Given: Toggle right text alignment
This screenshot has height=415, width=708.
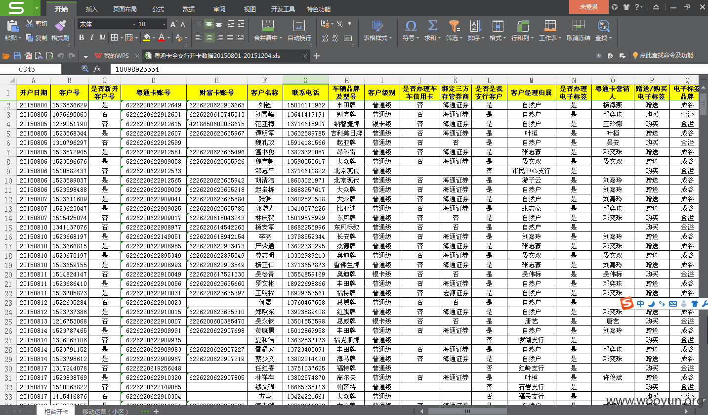Looking at the screenshot, I should point(219,38).
